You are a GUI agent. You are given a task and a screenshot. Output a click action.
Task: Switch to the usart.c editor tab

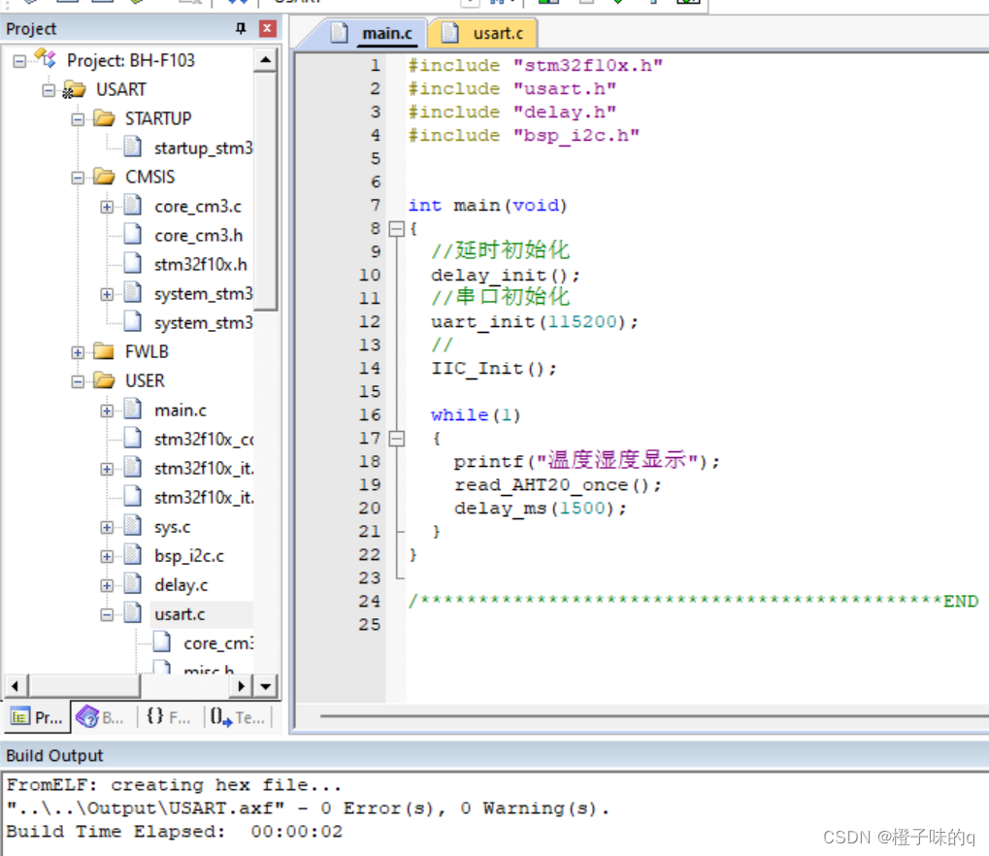click(483, 33)
